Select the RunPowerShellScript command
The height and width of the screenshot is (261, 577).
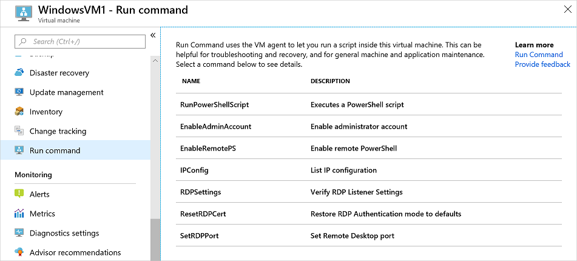215,104
